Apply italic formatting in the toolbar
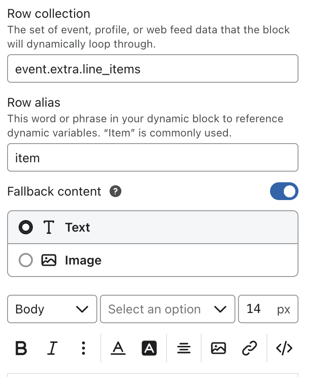Screen dimensions: 310x377 coord(52,349)
